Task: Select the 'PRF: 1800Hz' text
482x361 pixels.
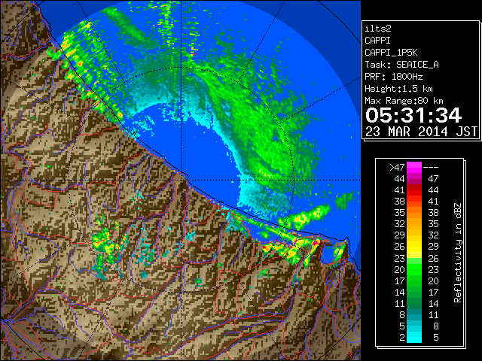Action: (x=394, y=77)
